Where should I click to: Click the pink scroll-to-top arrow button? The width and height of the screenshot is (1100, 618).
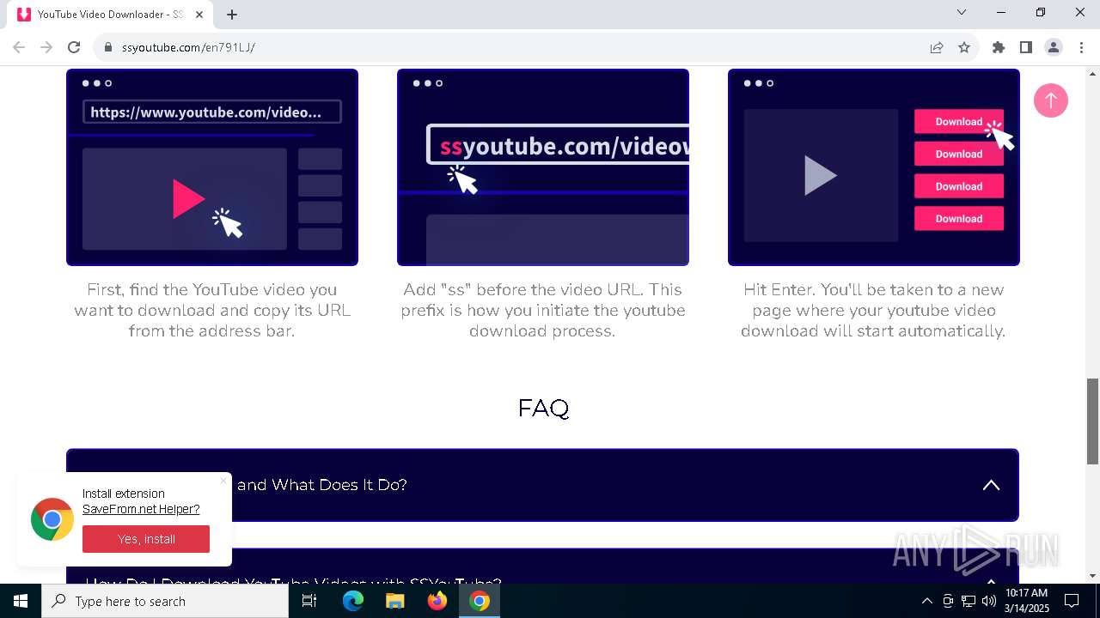[1050, 100]
